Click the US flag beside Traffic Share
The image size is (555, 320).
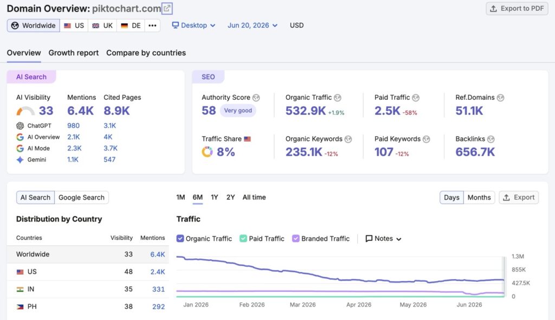247,139
